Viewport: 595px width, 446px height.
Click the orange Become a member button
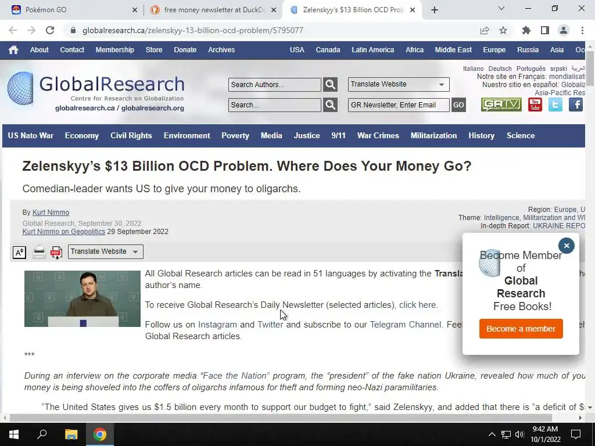[521, 329]
